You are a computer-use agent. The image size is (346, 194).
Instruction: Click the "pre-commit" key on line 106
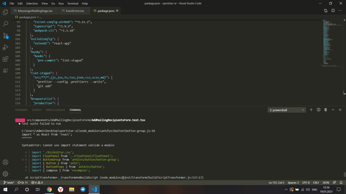point(47,60)
